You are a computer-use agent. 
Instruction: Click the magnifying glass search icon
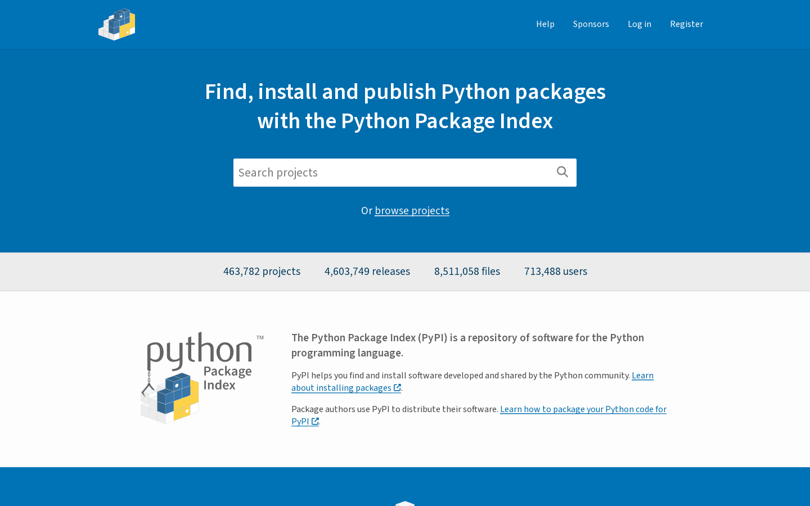(562, 172)
